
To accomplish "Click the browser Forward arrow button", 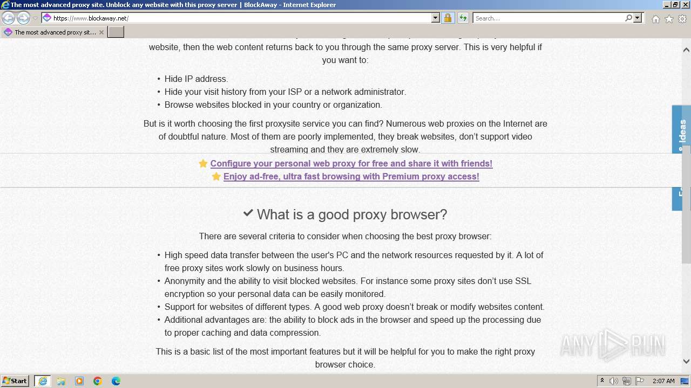I will (23, 18).
